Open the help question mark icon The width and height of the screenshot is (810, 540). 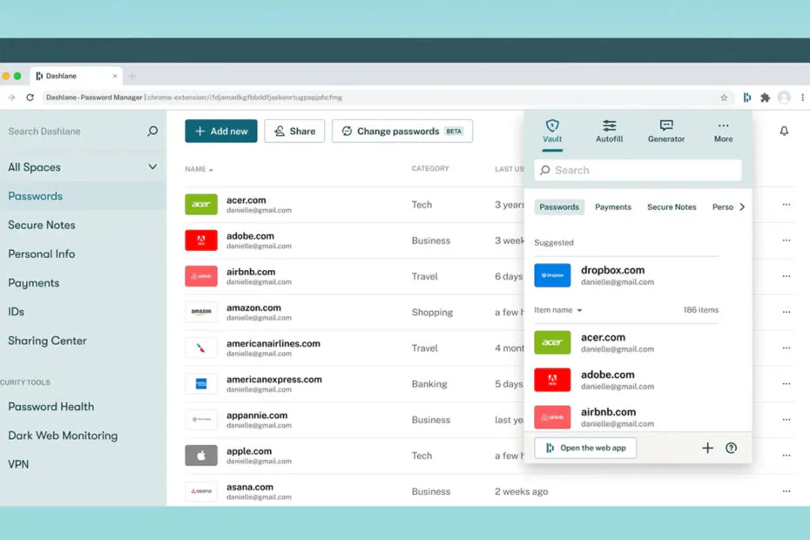(x=731, y=448)
